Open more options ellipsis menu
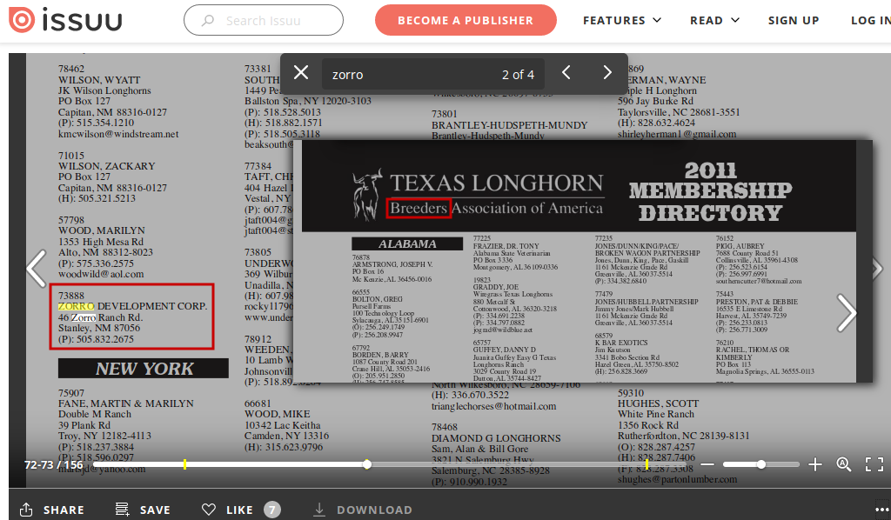Viewport: 891px width, 520px height. [x=882, y=510]
